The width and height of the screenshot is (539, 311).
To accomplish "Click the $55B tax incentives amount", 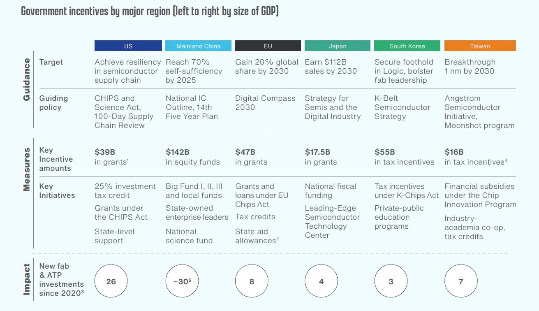I will (385, 152).
